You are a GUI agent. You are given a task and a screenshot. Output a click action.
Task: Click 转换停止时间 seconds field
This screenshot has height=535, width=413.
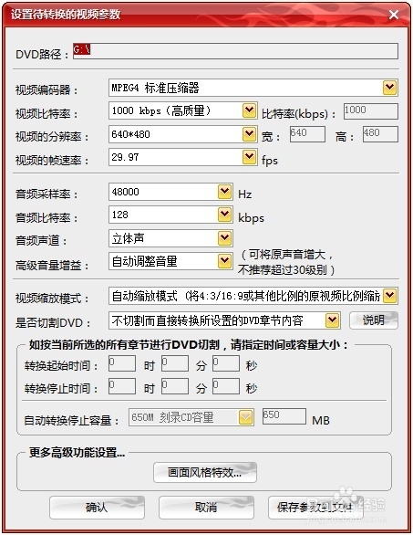(226, 386)
